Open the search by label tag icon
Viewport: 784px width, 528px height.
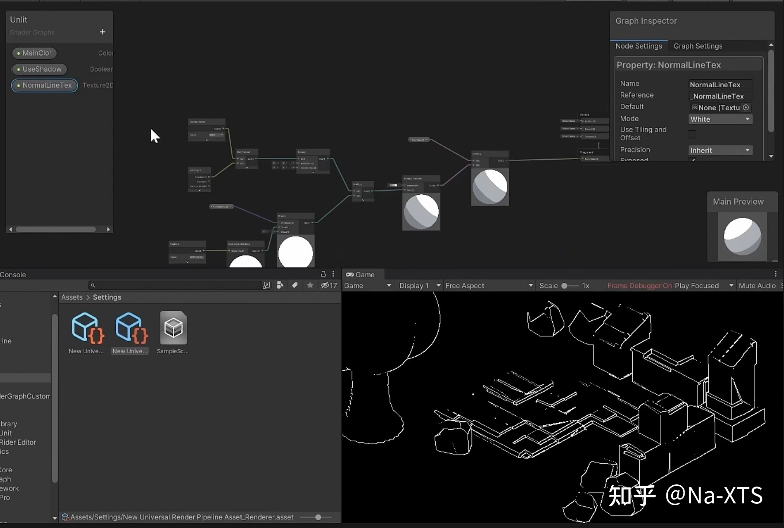pos(295,285)
